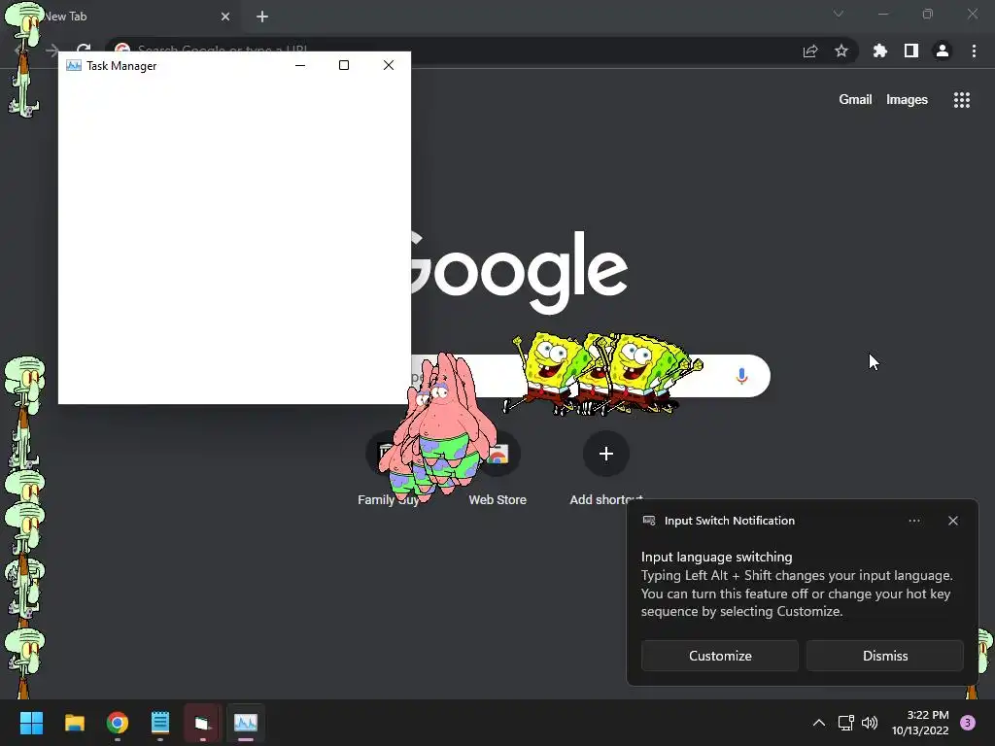
Task: Click Customize in the notification
Action: (720, 656)
